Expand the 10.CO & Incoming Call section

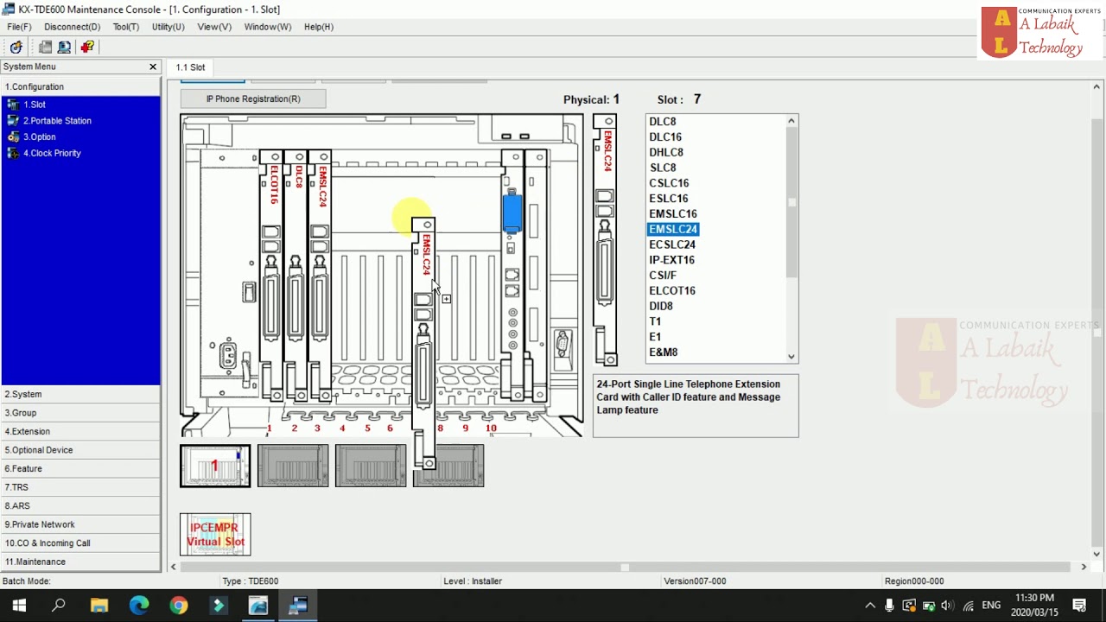(x=80, y=543)
